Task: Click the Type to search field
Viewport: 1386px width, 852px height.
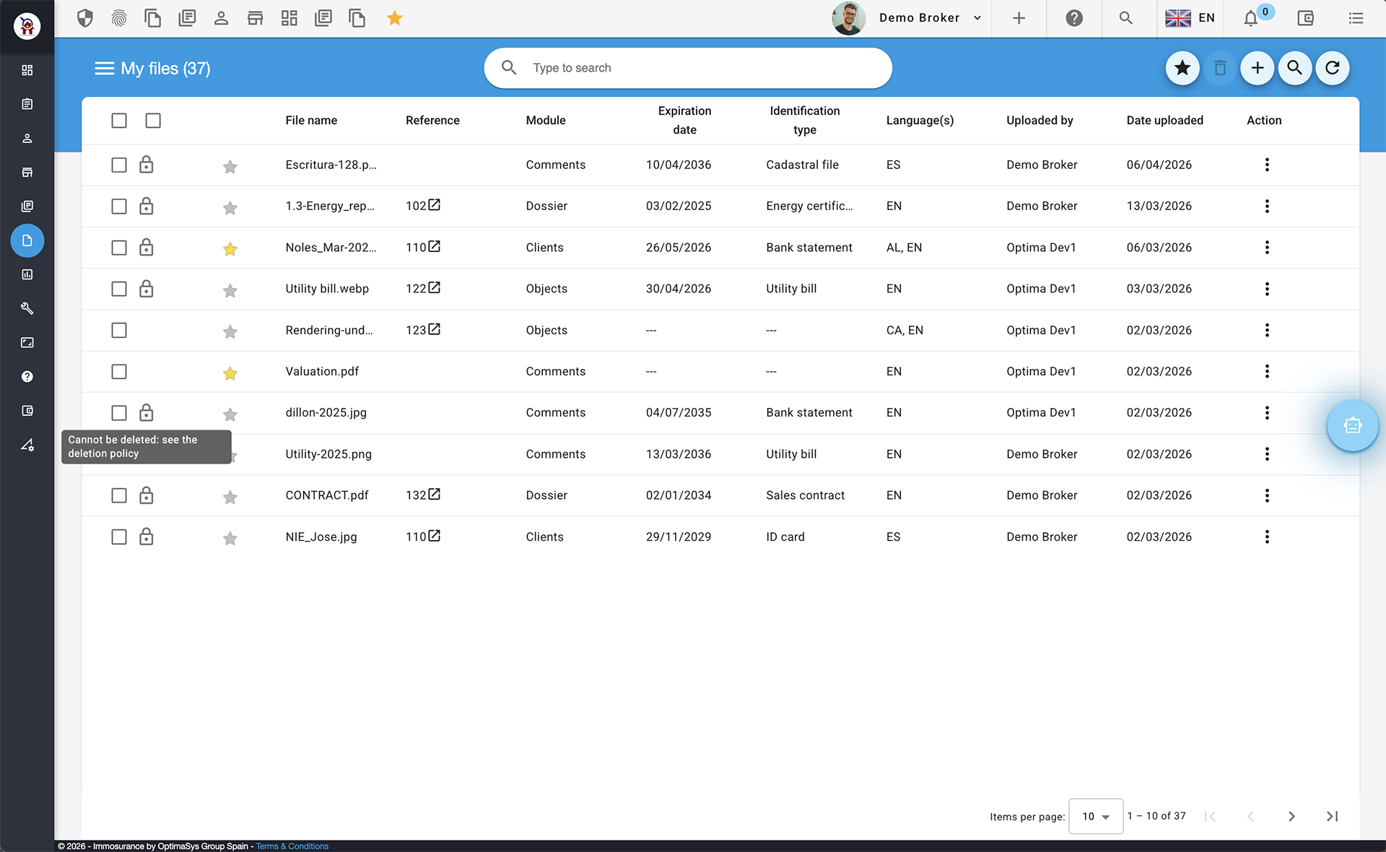Action: pyautogui.click(x=686, y=67)
